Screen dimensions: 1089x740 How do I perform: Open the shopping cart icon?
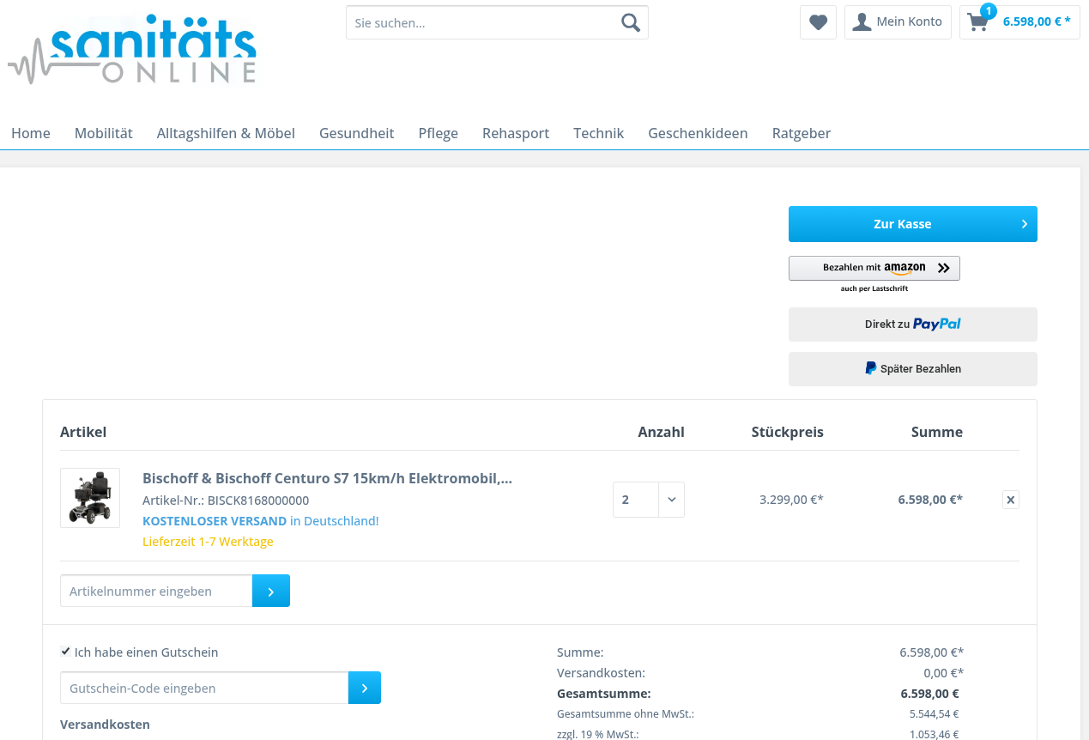pyautogui.click(x=978, y=21)
